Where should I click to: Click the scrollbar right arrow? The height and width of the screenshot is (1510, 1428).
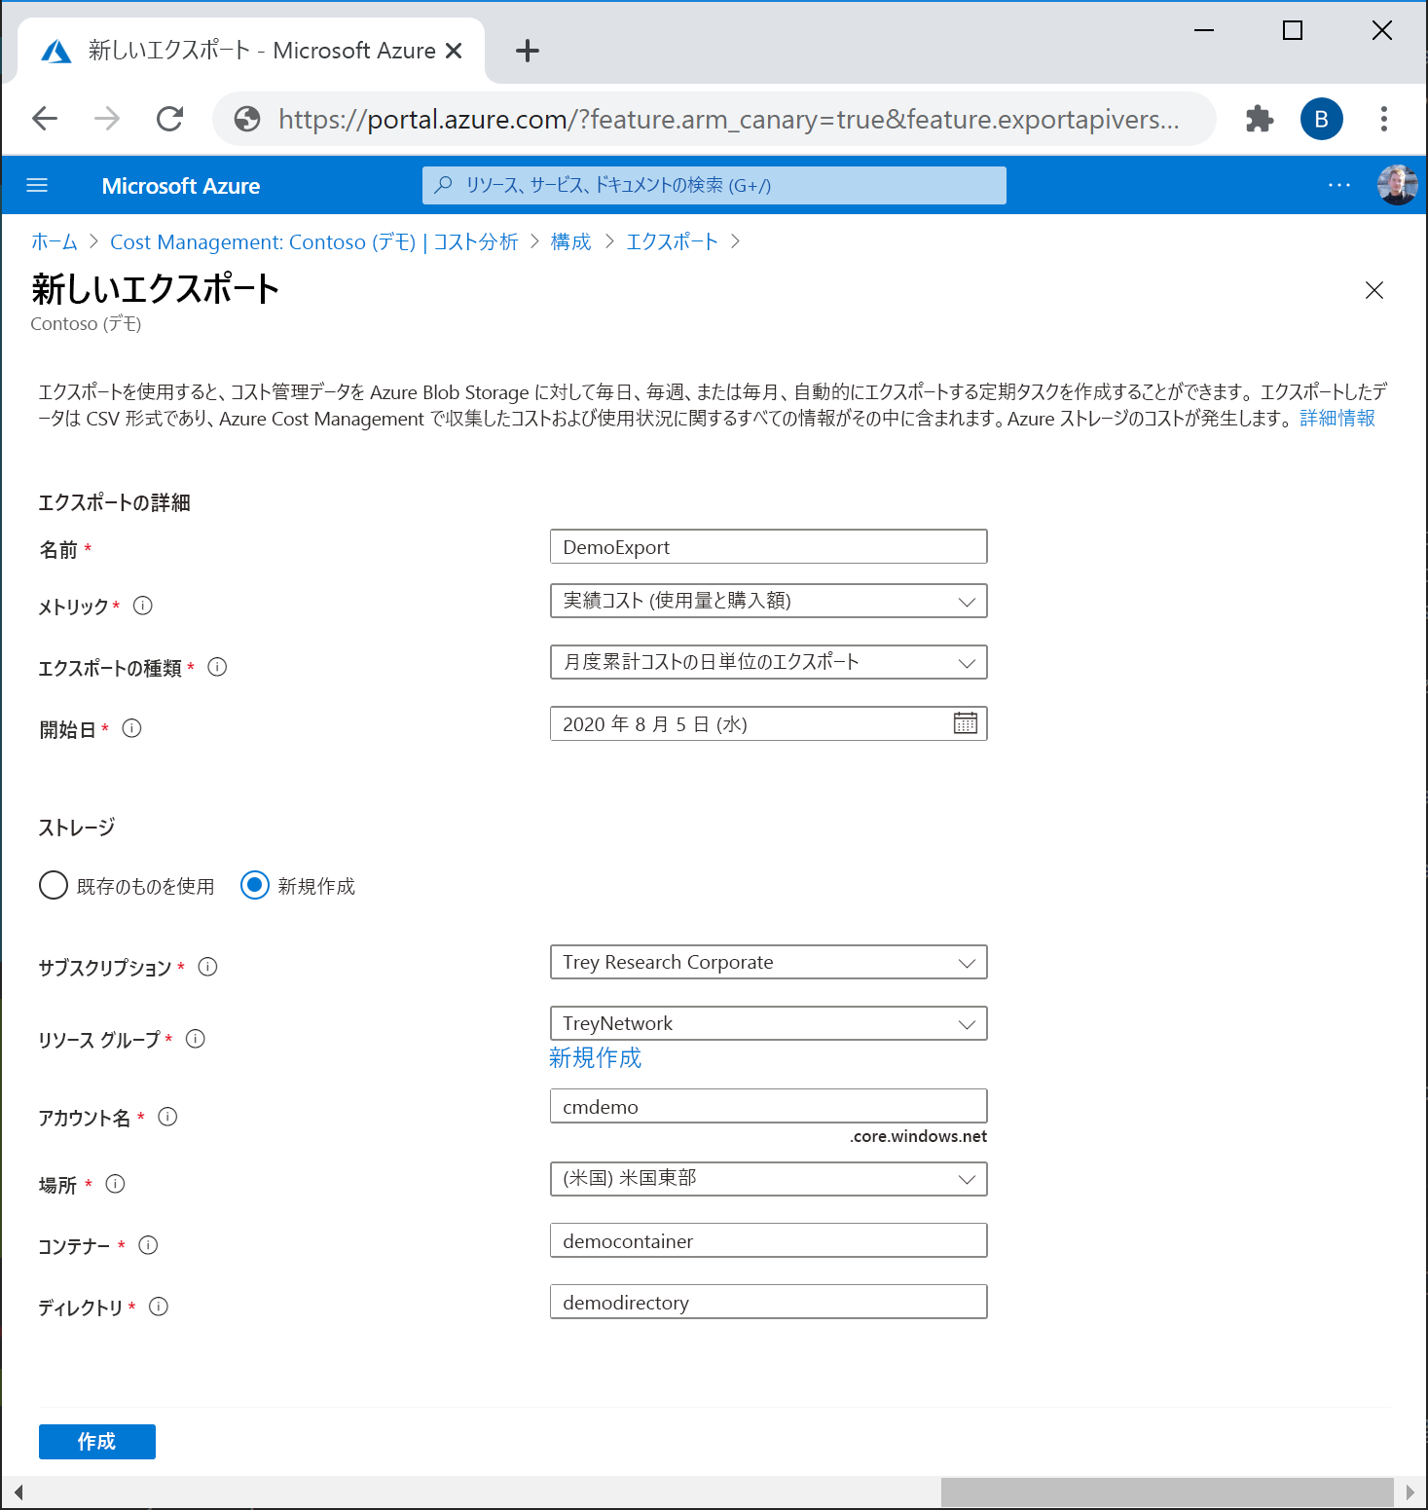(1410, 1492)
